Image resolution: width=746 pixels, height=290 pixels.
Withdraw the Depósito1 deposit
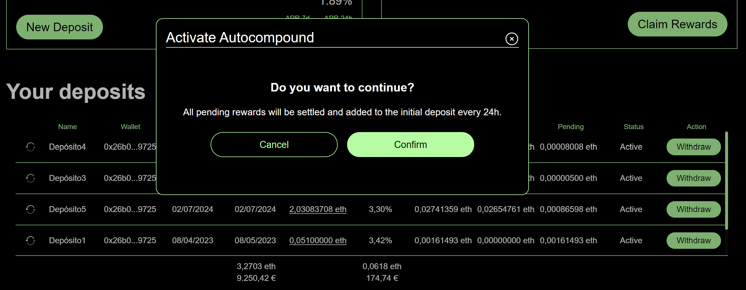(x=693, y=240)
